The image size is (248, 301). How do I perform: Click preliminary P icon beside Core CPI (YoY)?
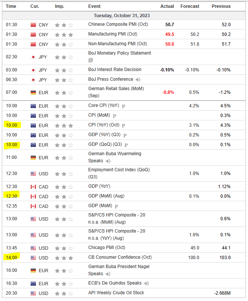(123, 106)
